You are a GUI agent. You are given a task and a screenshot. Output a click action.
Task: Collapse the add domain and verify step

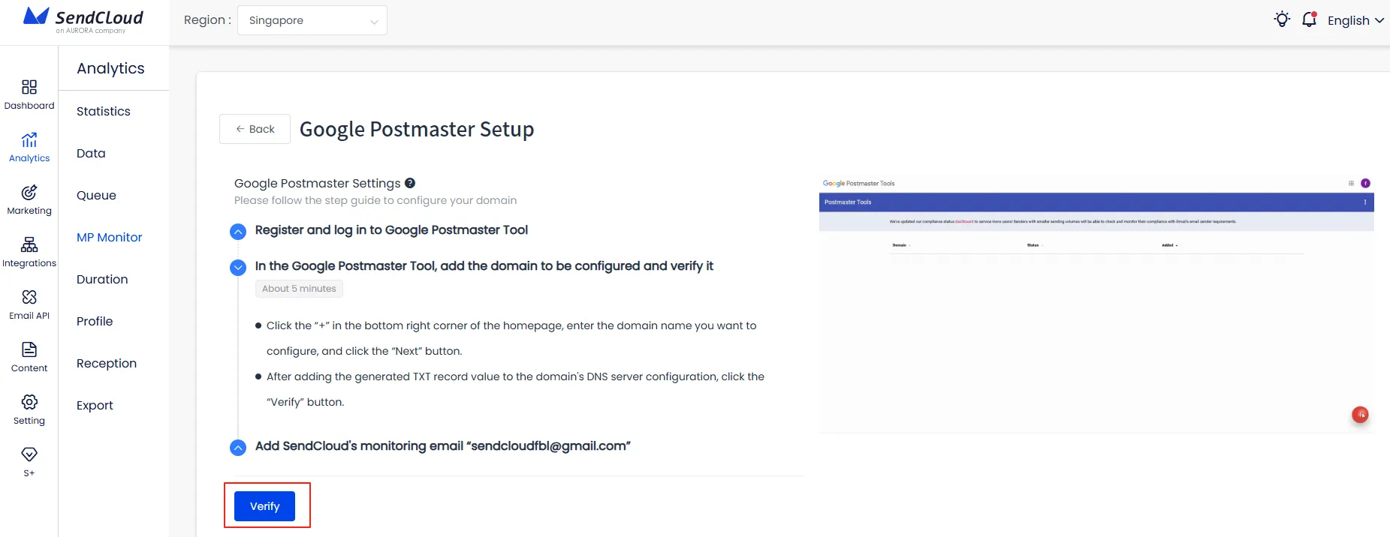click(238, 267)
